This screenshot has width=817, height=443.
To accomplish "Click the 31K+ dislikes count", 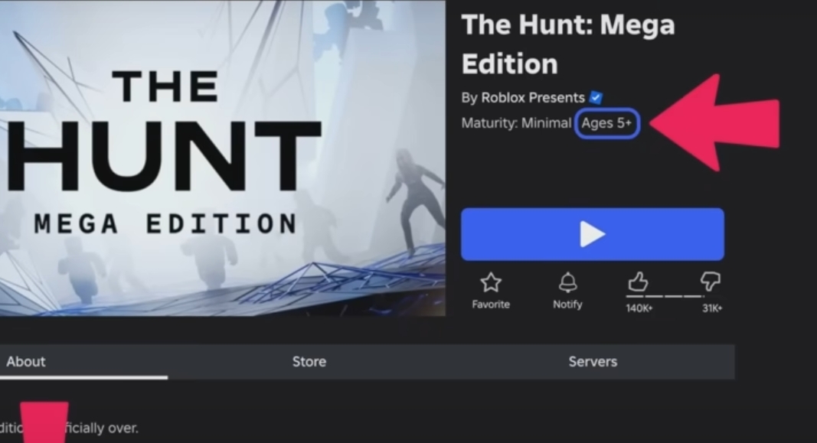I will (711, 308).
